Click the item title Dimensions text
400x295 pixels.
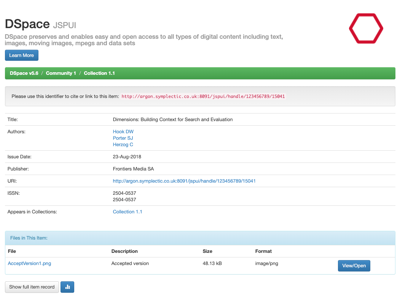[172, 120]
